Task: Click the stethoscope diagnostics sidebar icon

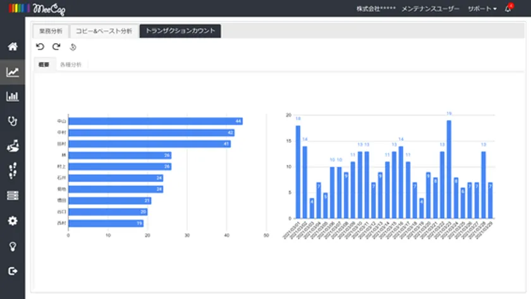Action: click(12, 121)
